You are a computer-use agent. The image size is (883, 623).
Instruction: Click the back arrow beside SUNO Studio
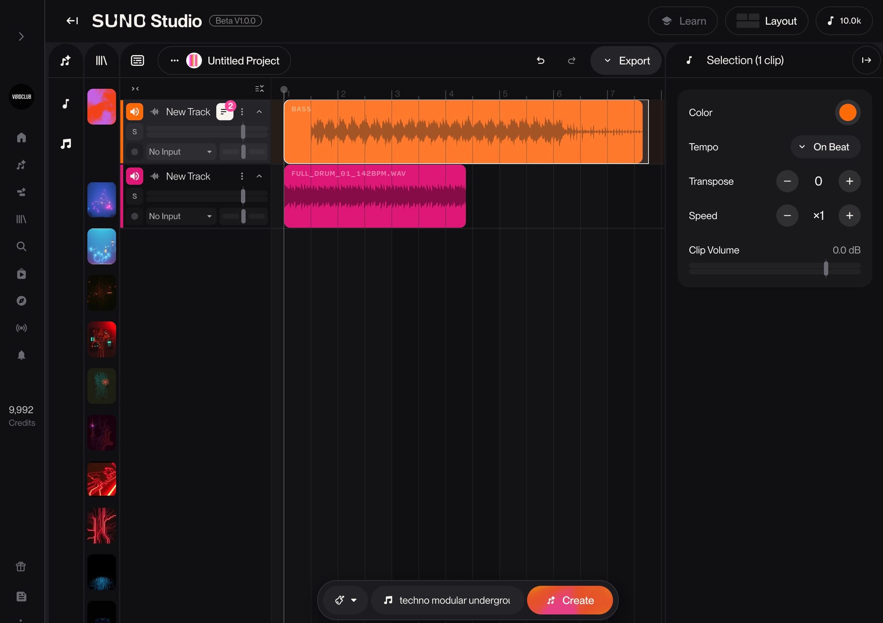point(72,21)
